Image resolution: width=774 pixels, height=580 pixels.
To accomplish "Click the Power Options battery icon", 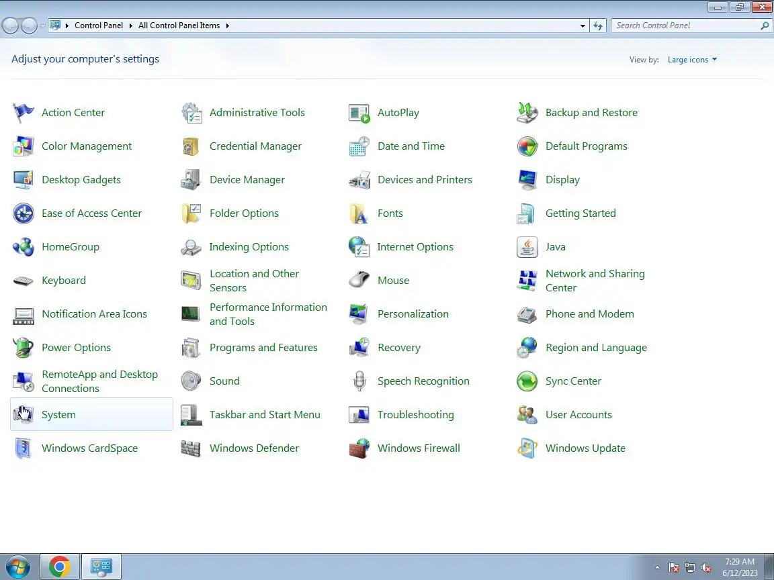I will pos(24,348).
